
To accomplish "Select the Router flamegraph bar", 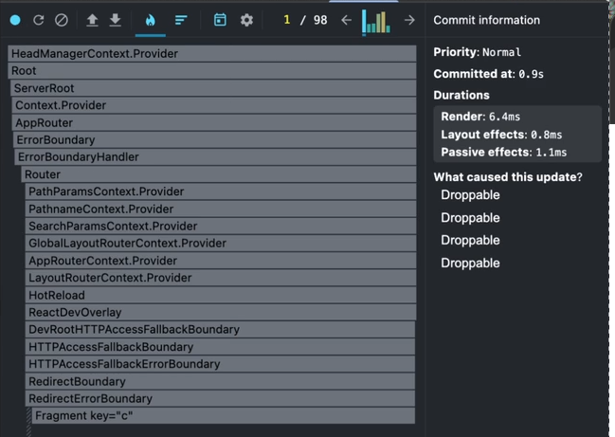I will [x=219, y=174].
